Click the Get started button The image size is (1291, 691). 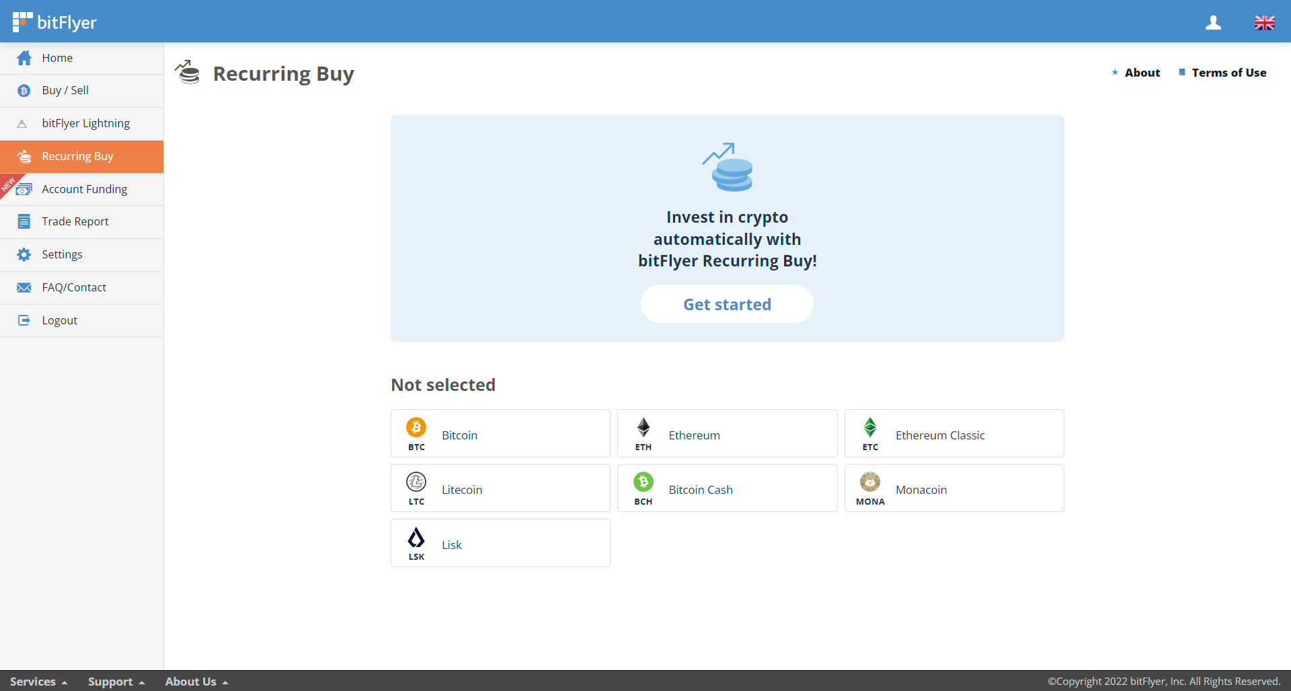coord(727,304)
